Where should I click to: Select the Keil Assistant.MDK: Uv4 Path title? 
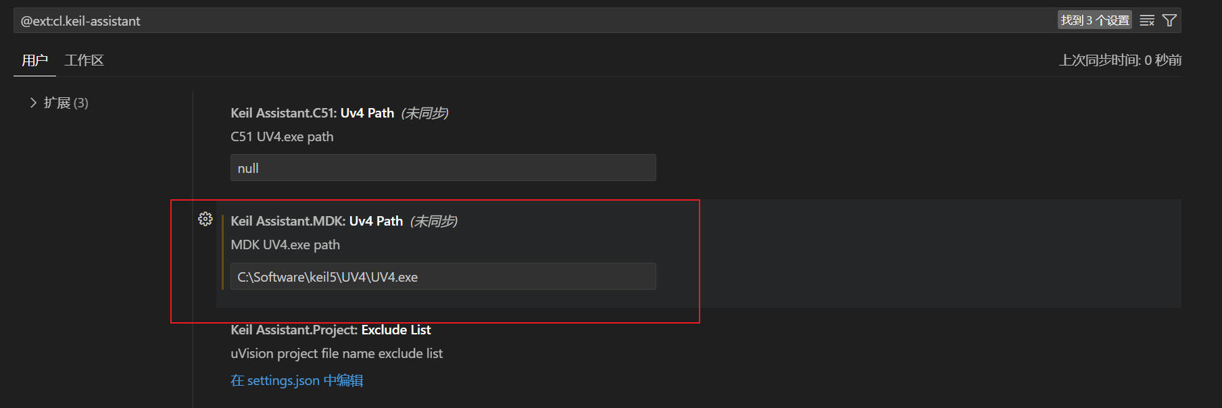(317, 221)
